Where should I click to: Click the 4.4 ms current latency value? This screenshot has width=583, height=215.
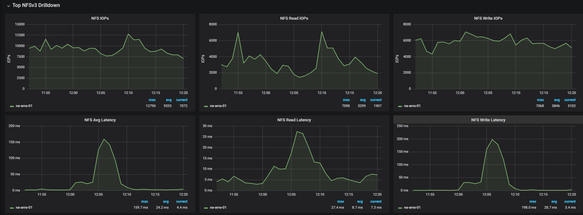point(182,208)
